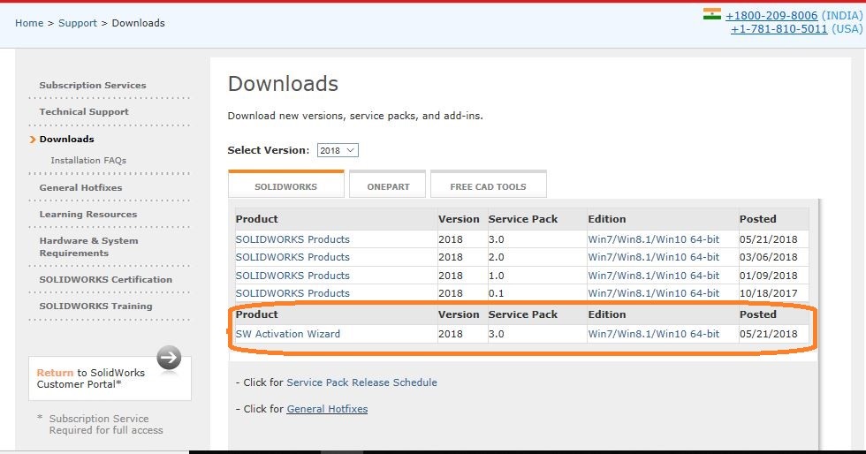
Task: Open Hardware & System Requirements
Action: [89, 247]
